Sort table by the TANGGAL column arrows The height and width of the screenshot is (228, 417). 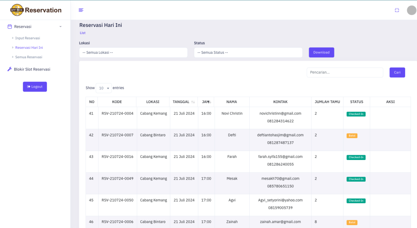coord(193,102)
